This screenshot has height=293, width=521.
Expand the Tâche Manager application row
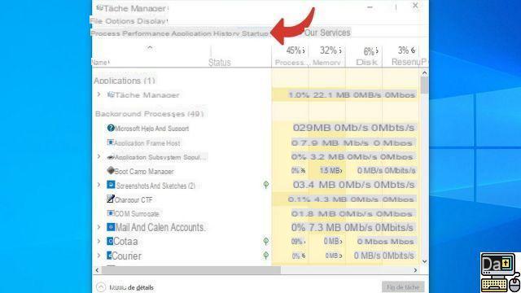[99, 94]
